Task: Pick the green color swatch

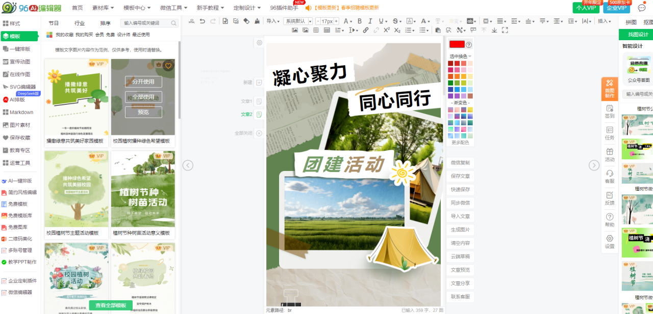Action: 450,83
